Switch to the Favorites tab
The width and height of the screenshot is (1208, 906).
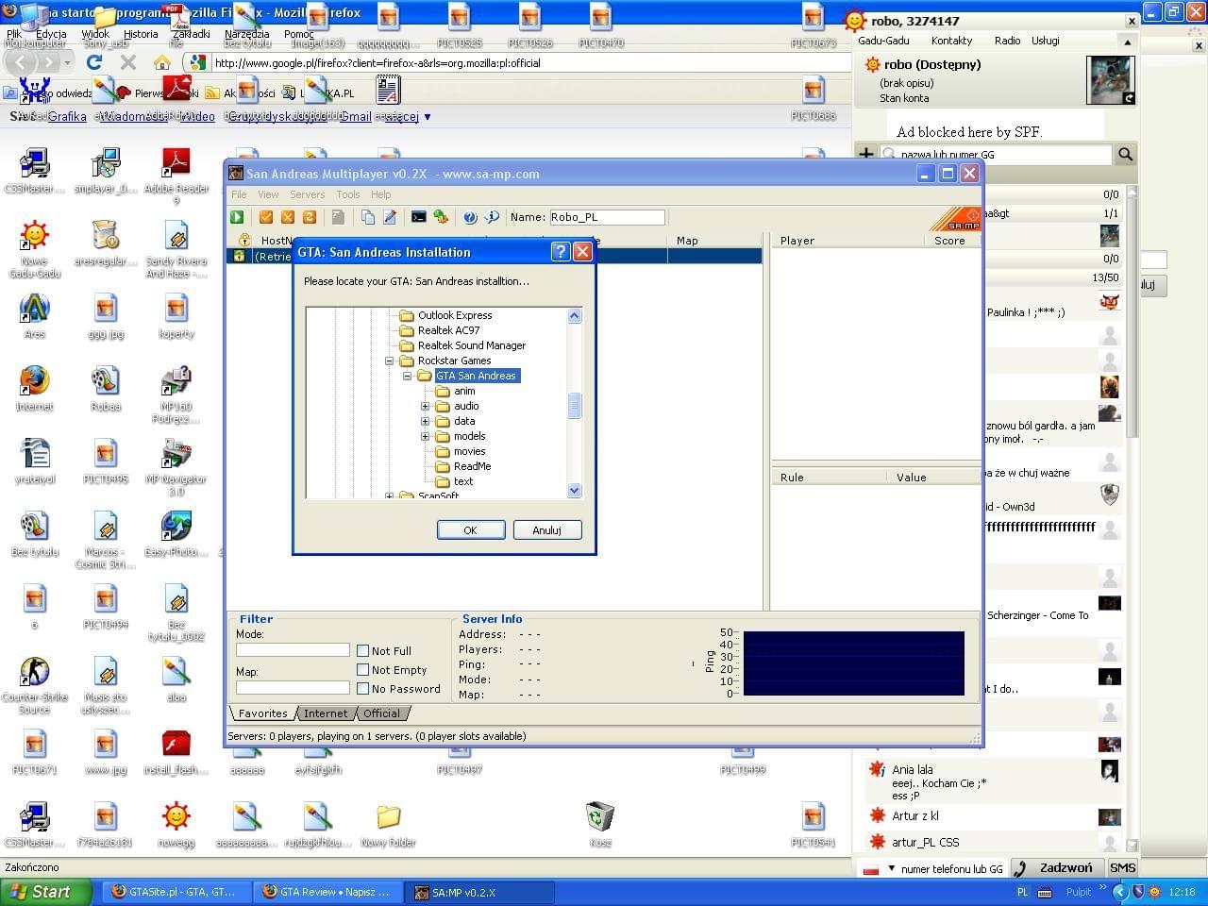[262, 713]
